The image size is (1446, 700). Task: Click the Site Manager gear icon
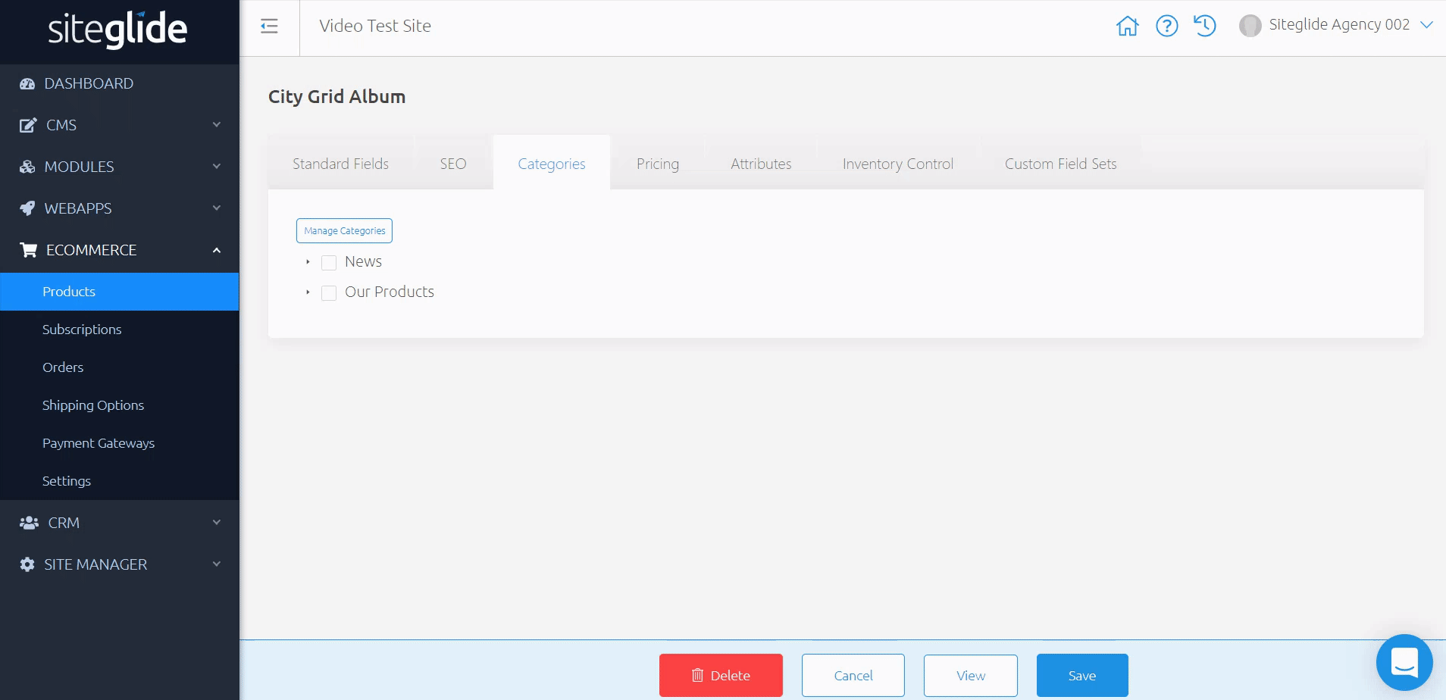27,564
